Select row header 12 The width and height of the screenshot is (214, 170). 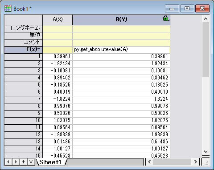pos(24,135)
